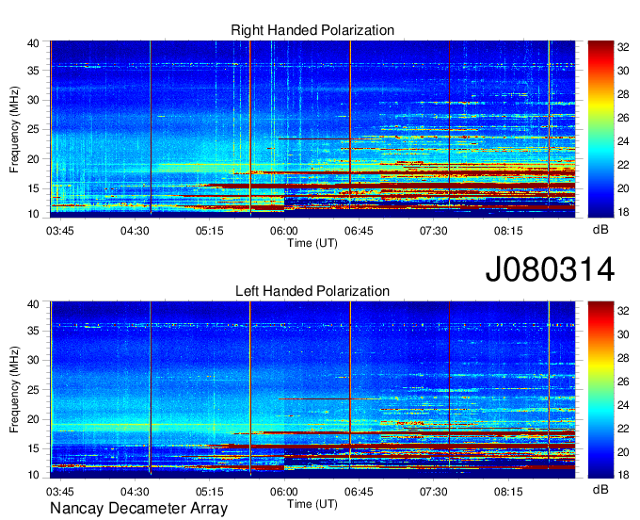Click 07:30 time tick on Left Handed plot

(434, 492)
